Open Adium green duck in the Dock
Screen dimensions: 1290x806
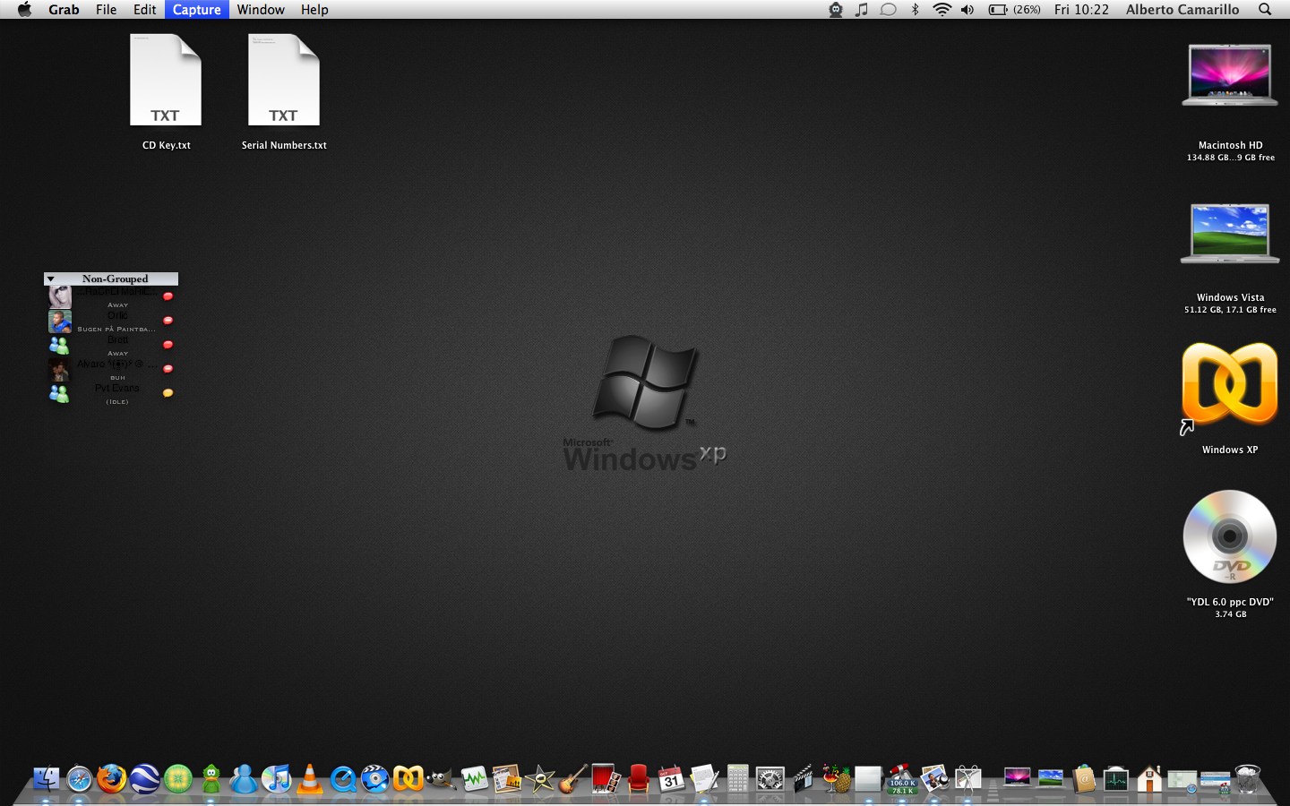click(211, 779)
